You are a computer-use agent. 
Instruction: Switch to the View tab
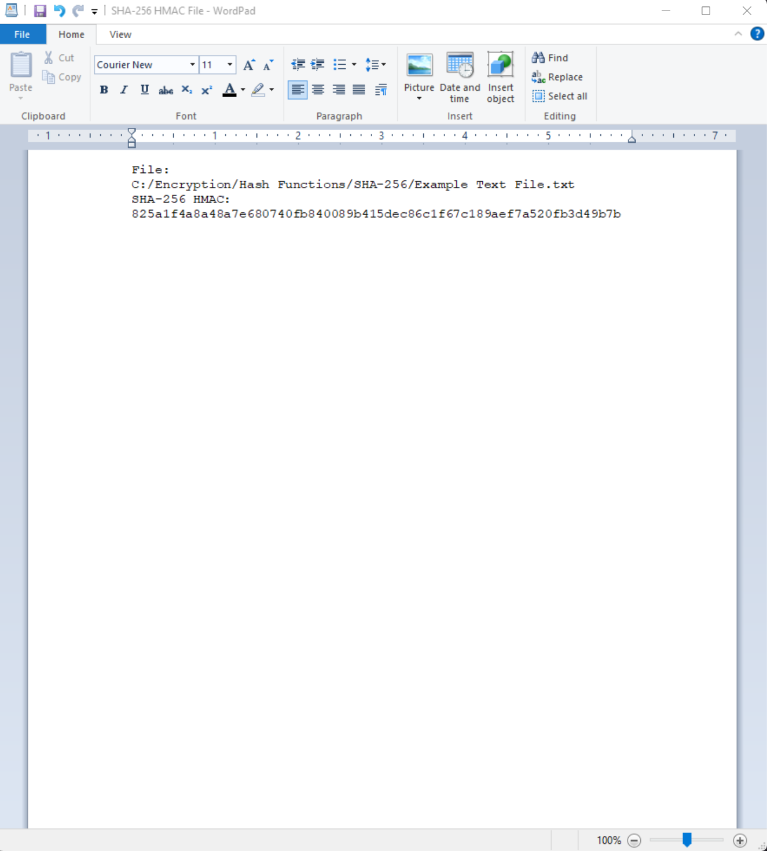(119, 34)
